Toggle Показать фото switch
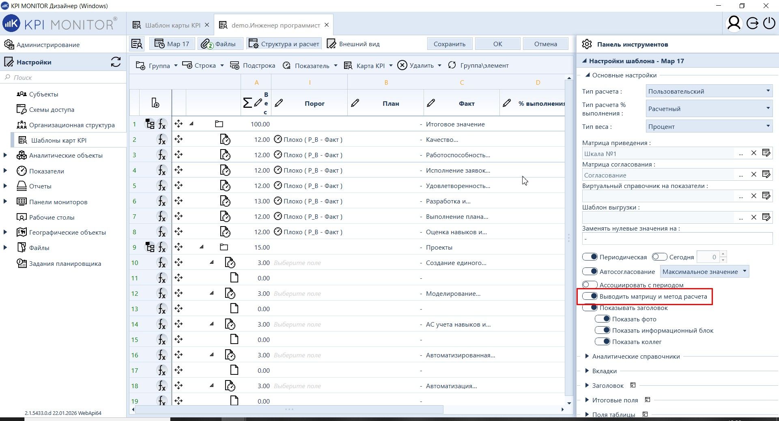 (x=603, y=319)
